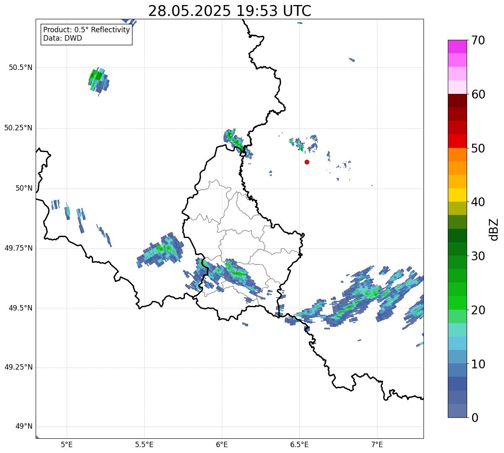Click the 50°N latitude label
Image resolution: width=504 pixels, height=453 pixels.
click(x=24, y=188)
